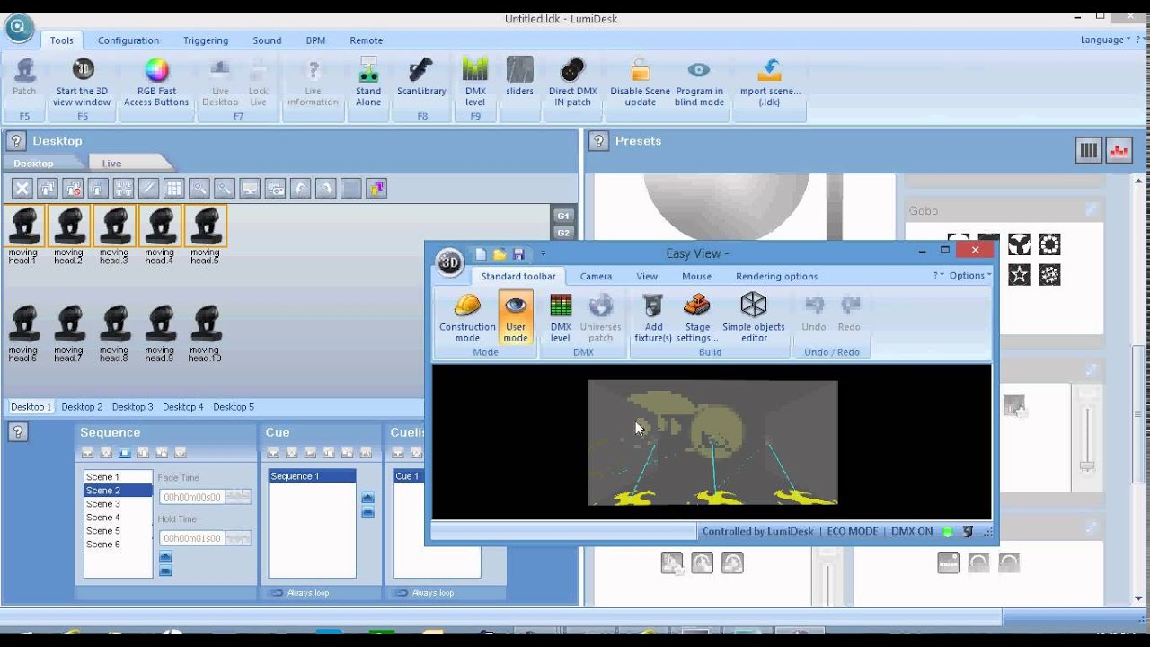Select group G1 button
Screen dimensions: 1150x647
click(x=563, y=216)
